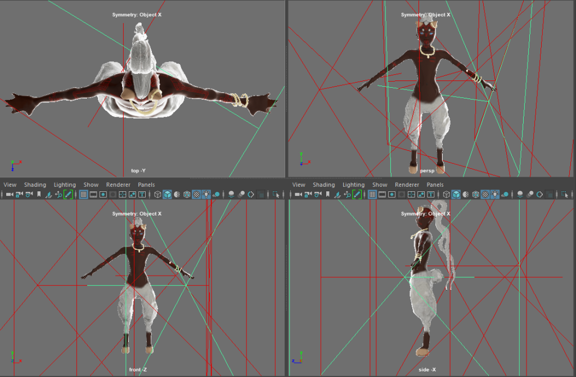Enable Wireframe cube icon in front panel toolbar
576x377 pixels.
(x=157, y=195)
